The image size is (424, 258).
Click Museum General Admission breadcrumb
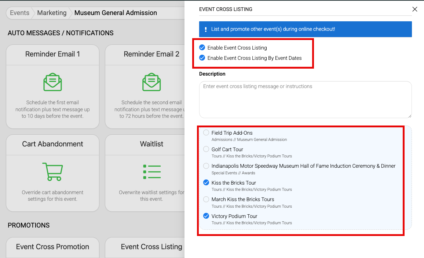(x=116, y=13)
